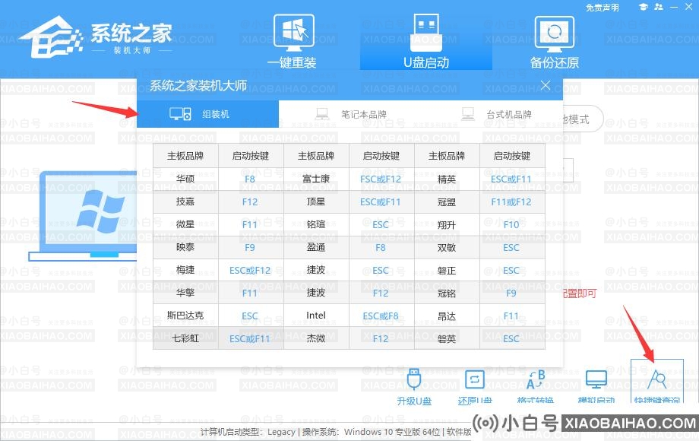Launch the 模拟启动 tool
The width and height of the screenshot is (699, 441).
(596, 386)
